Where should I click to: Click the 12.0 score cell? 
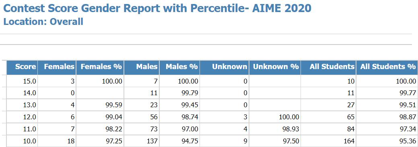[x=22, y=117]
